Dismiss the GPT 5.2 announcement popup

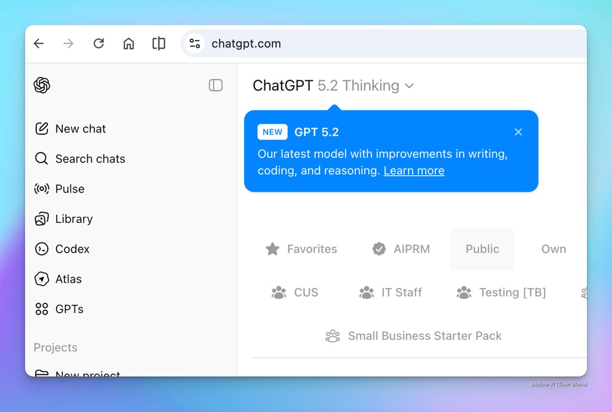pyautogui.click(x=518, y=132)
